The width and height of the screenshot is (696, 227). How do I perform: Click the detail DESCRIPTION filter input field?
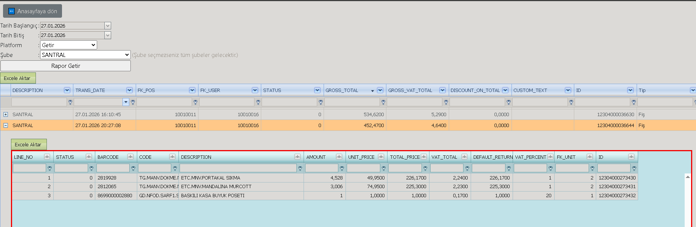(x=238, y=168)
